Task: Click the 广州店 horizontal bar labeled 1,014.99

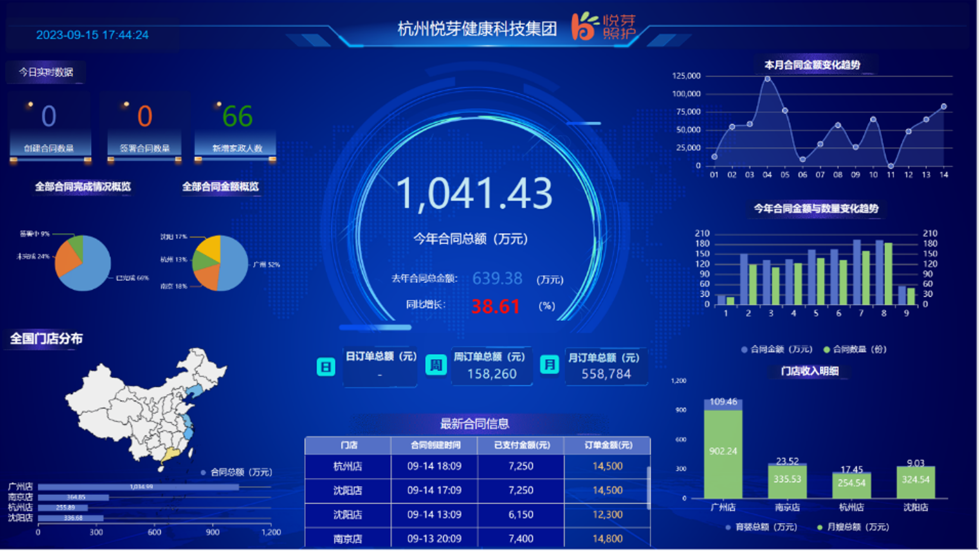Action: [x=138, y=487]
